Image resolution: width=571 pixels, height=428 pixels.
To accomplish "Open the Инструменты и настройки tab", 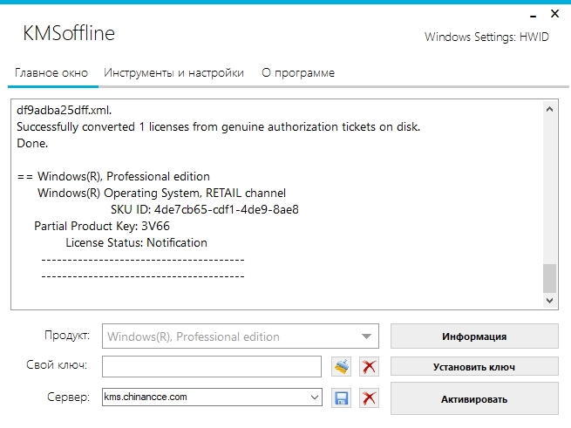I will tap(173, 73).
